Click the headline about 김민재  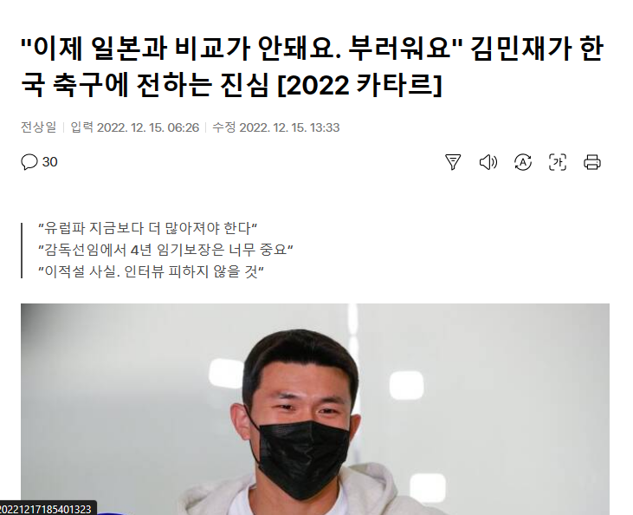coord(312,67)
